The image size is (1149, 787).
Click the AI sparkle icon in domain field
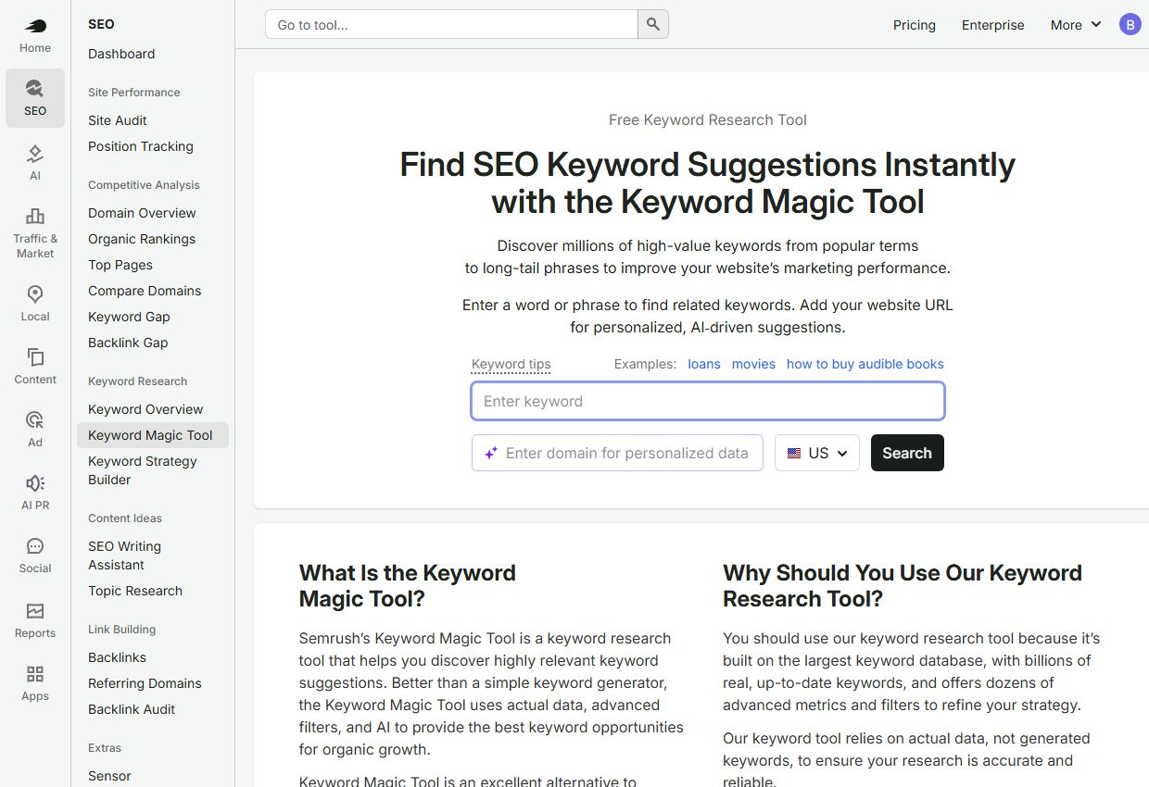[490, 453]
